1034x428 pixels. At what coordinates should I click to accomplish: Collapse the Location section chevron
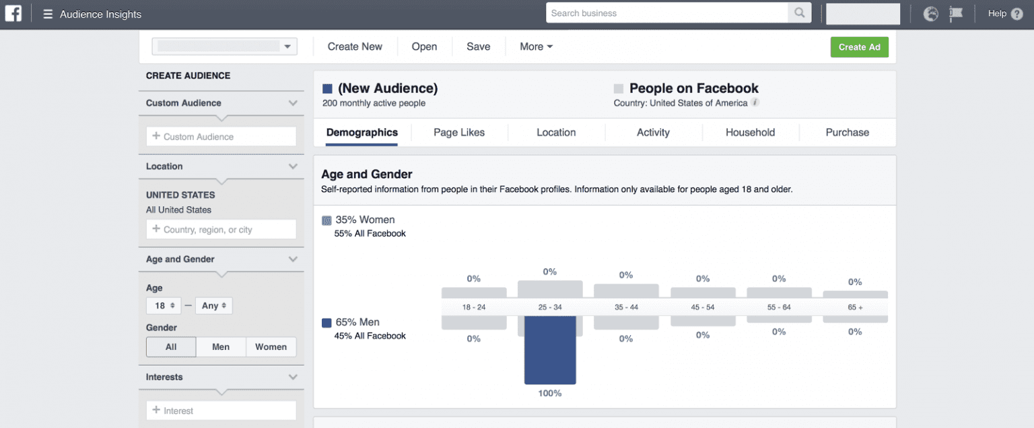pos(293,166)
